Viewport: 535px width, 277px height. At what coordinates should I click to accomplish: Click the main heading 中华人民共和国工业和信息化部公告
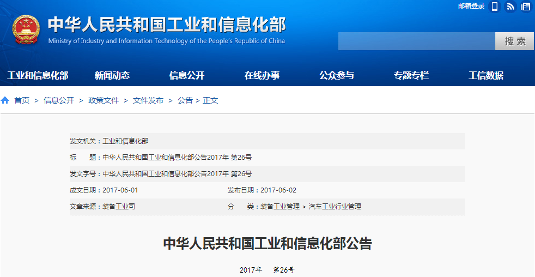click(267, 244)
